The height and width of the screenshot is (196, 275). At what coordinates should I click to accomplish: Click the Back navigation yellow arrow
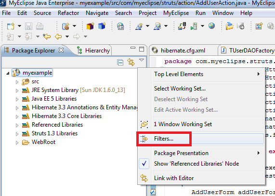tap(58, 37)
